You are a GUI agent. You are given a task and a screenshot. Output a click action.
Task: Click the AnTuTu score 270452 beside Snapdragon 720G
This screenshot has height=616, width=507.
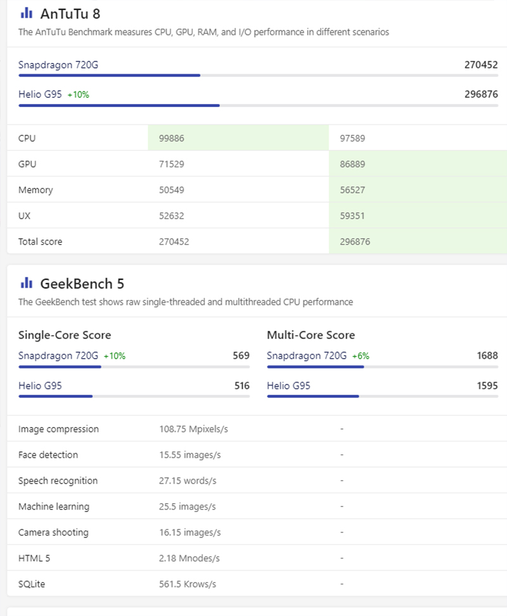click(481, 65)
